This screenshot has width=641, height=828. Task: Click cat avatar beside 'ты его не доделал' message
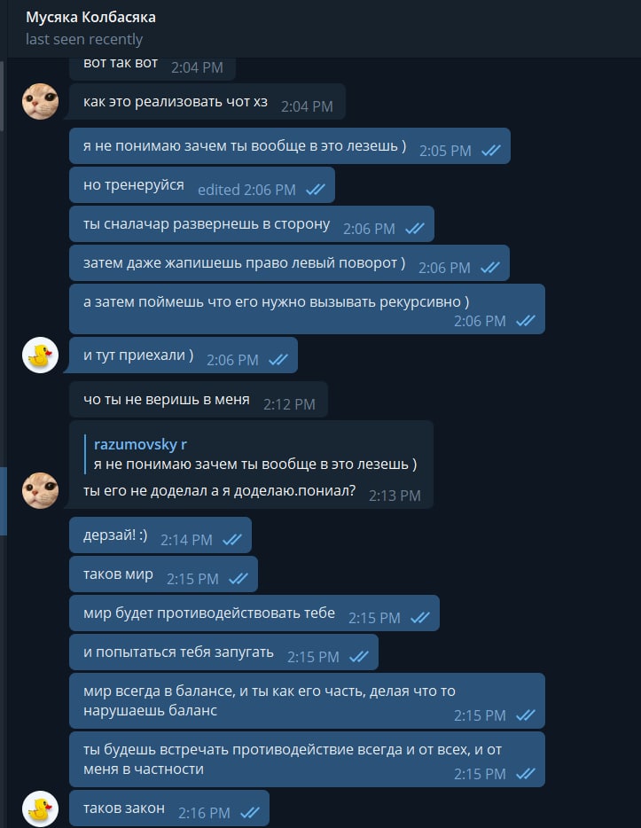(40, 490)
